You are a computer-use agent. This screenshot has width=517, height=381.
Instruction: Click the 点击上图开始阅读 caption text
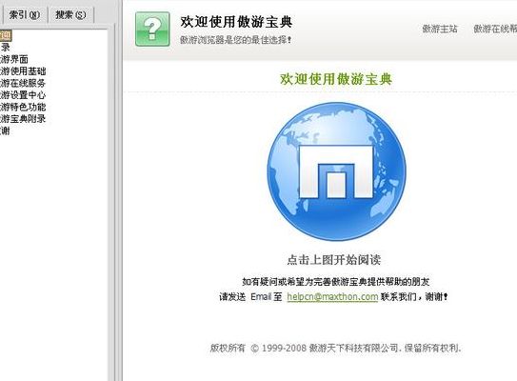tap(333, 260)
